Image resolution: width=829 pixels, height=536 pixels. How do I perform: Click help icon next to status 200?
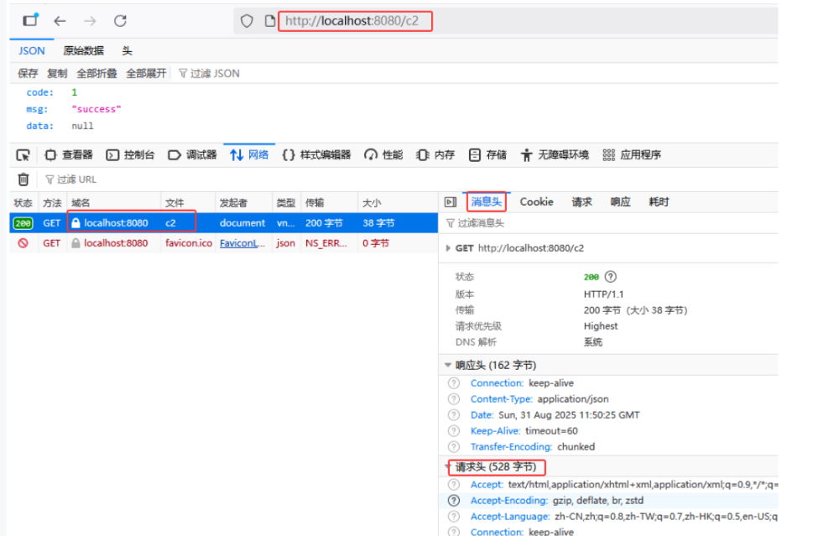611,277
